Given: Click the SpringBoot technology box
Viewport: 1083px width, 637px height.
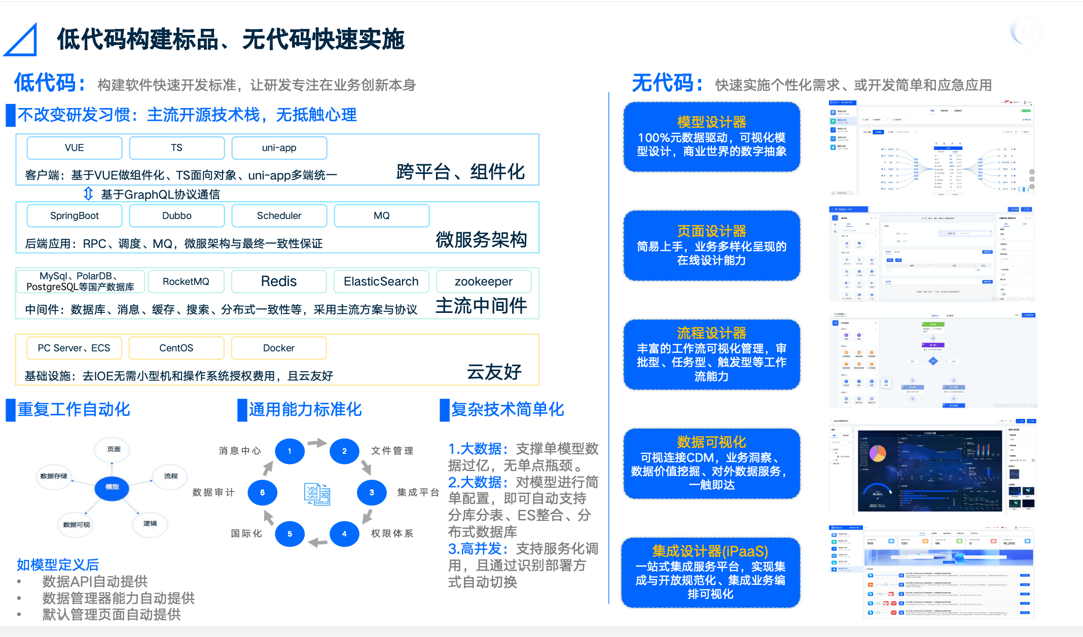Looking at the screenshot, I should point(75,216).
